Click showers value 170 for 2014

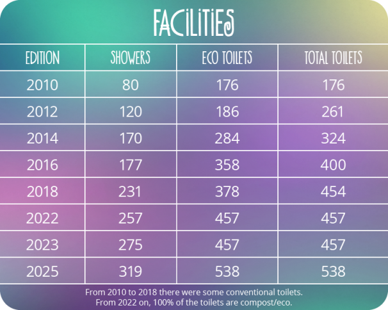[x=131, y=138]
